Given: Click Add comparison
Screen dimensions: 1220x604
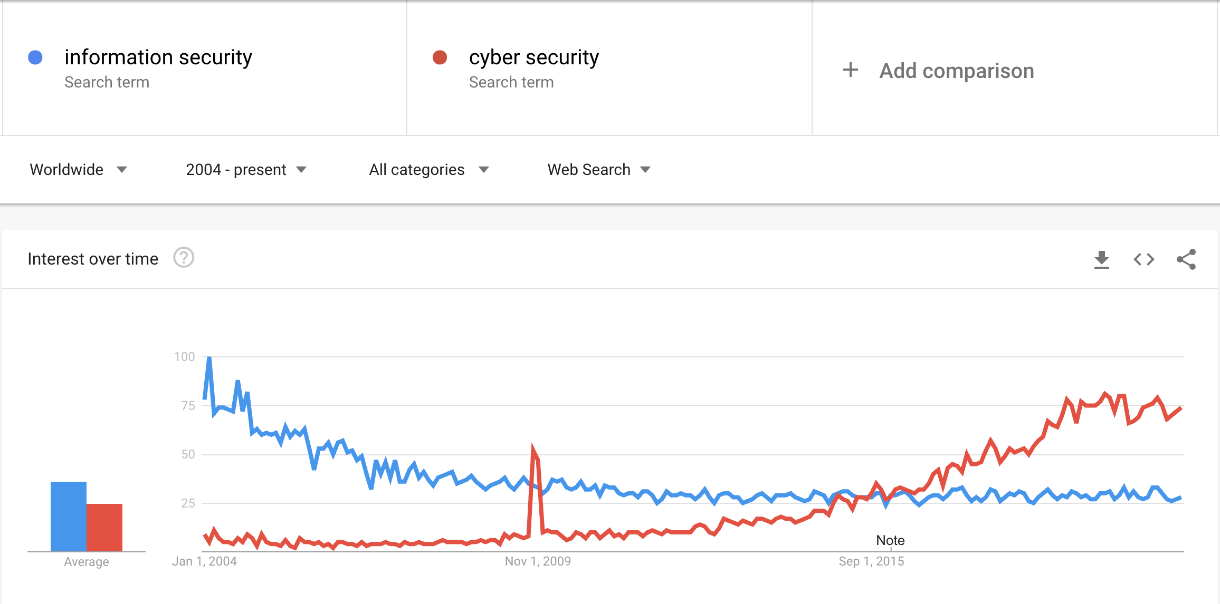Looking at the screenshot, I should [x=956, y=71].
